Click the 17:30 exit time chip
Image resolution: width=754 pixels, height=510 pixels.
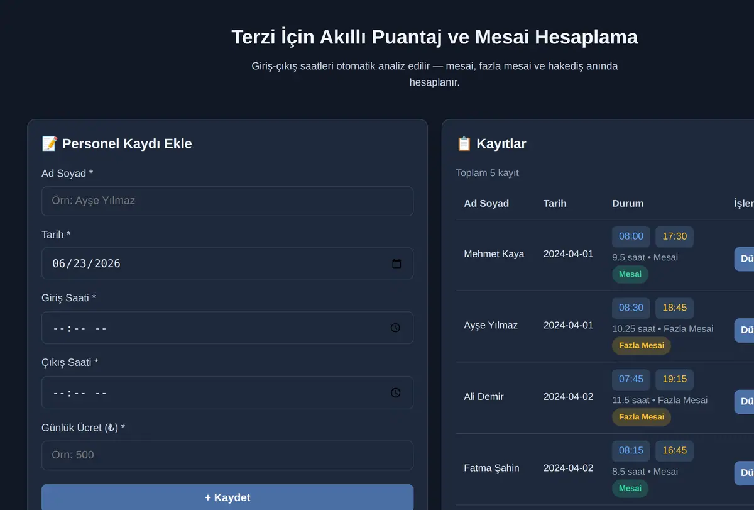pyautogui.click(x=674, y=236)
